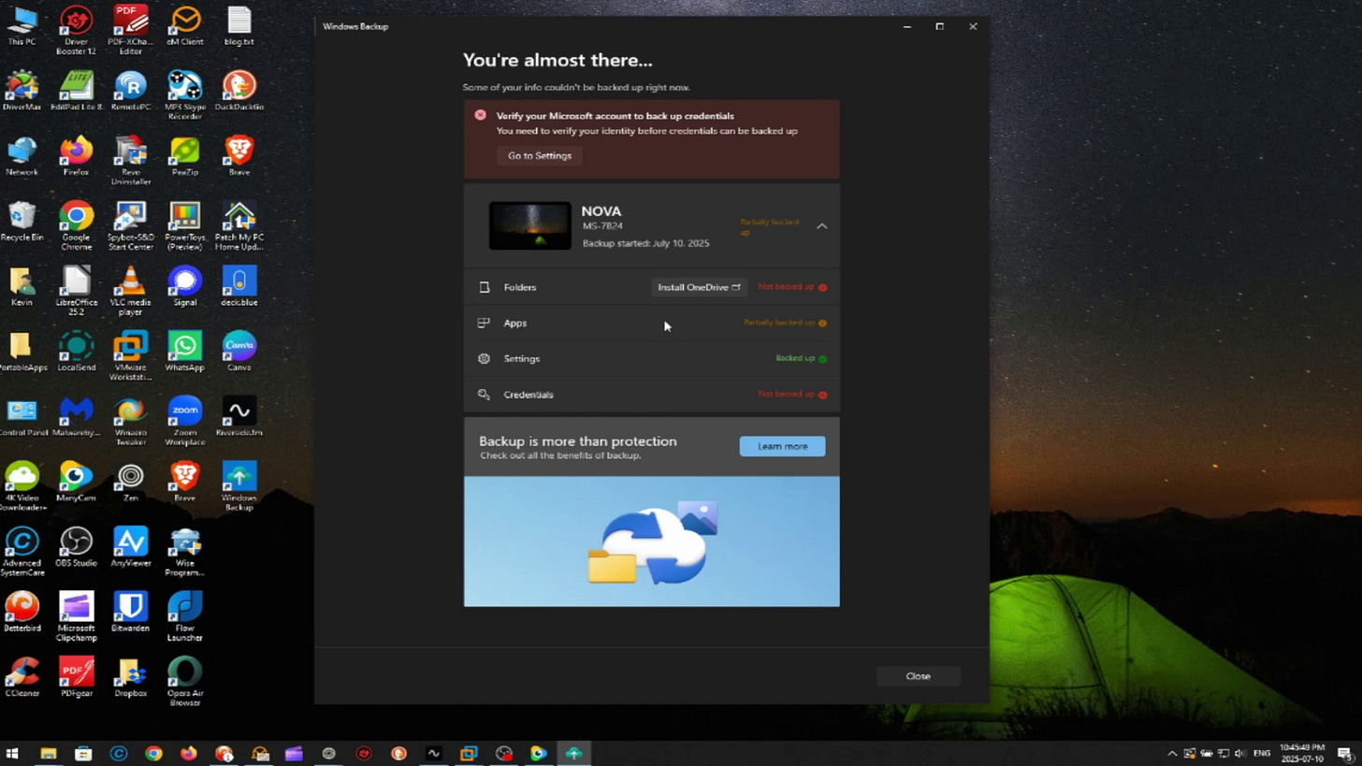Click the 'Backup started: July 10, 2025' text
The image size is (1362, 766).
[x=645, y=243]
